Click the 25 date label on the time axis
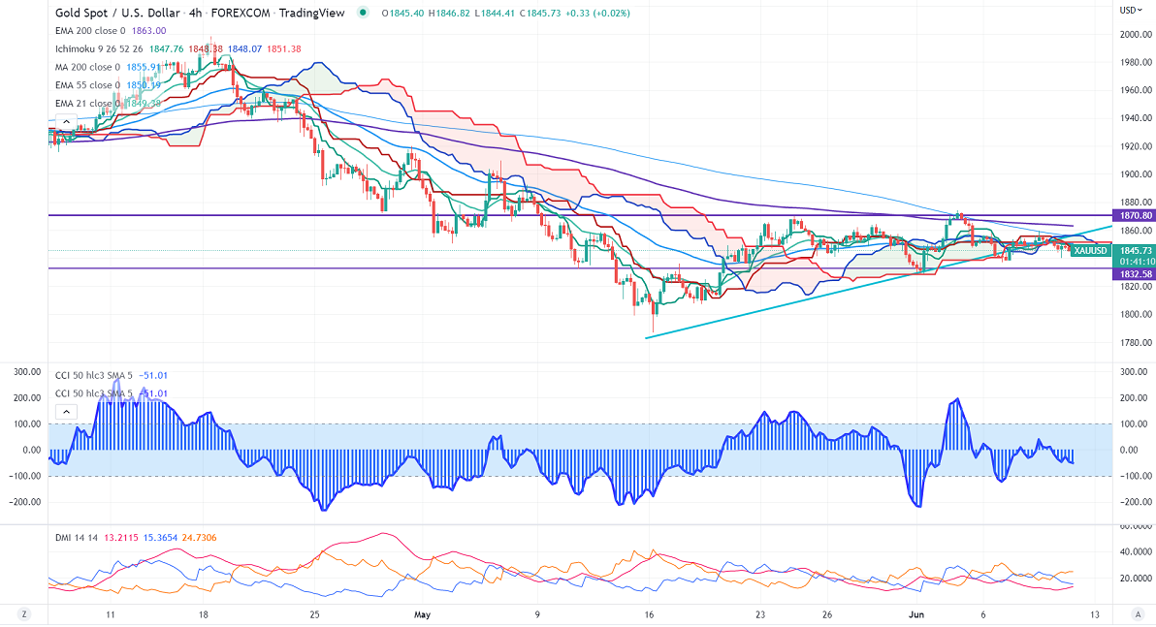1156x627 pixels. (x=315, y=614)
